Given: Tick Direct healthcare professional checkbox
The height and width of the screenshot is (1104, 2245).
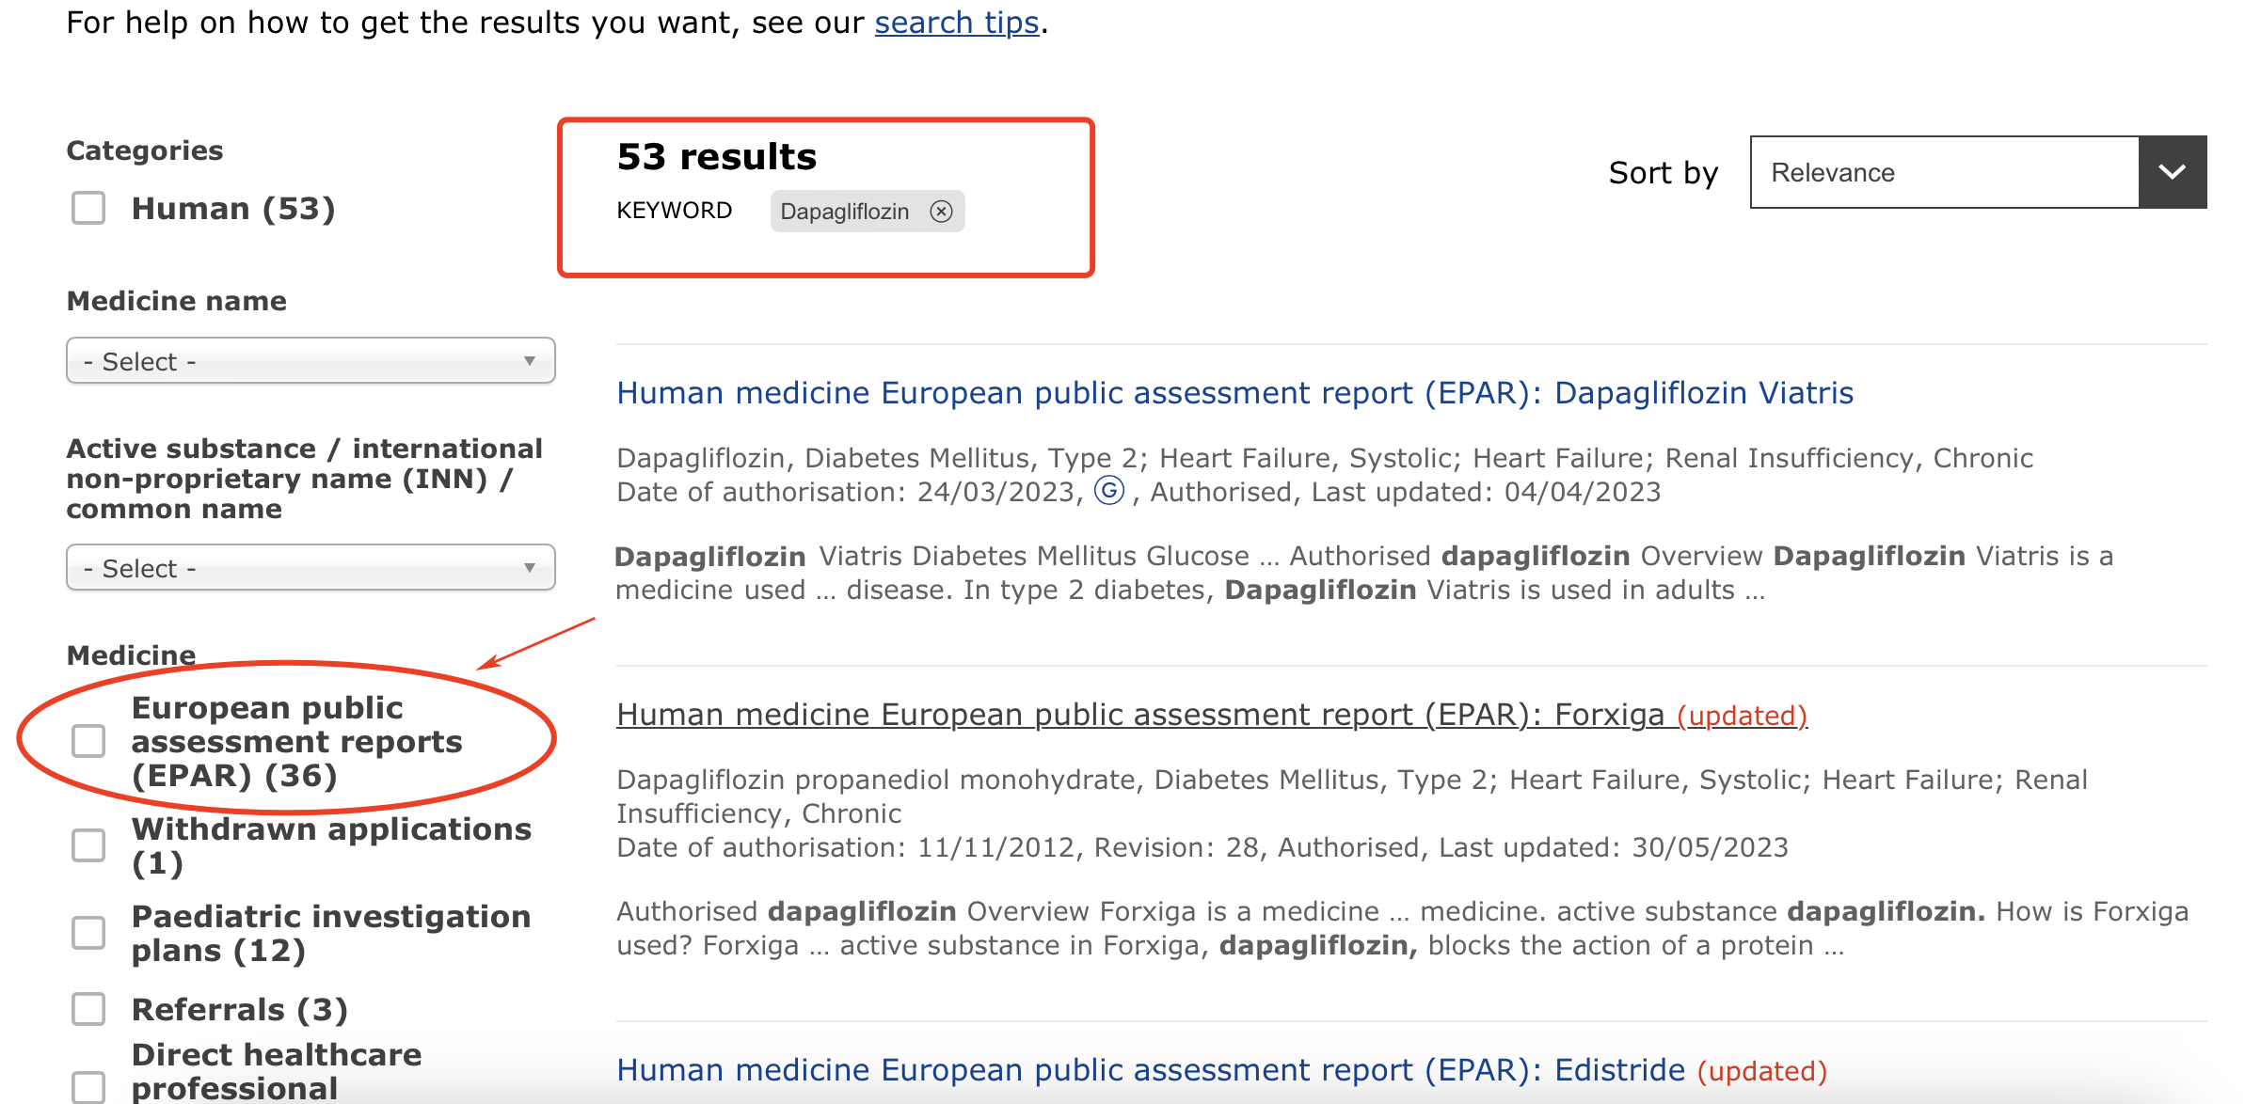Looking at the screenshot, I should (x=88, y=1086).
